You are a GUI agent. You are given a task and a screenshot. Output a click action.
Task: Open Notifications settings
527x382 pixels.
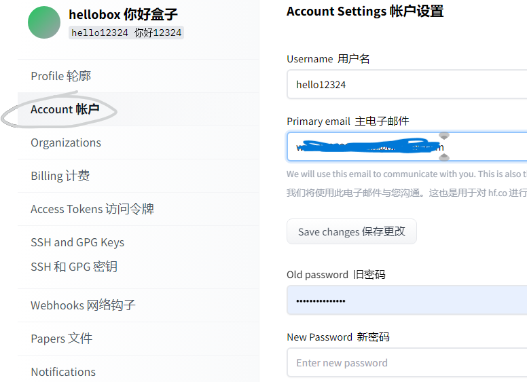tap(63, 372)
